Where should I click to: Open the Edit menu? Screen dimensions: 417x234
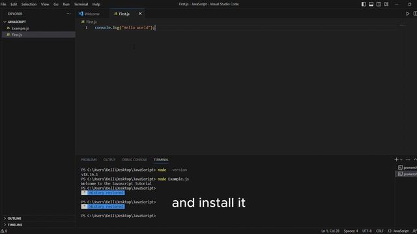pos(14,5)
